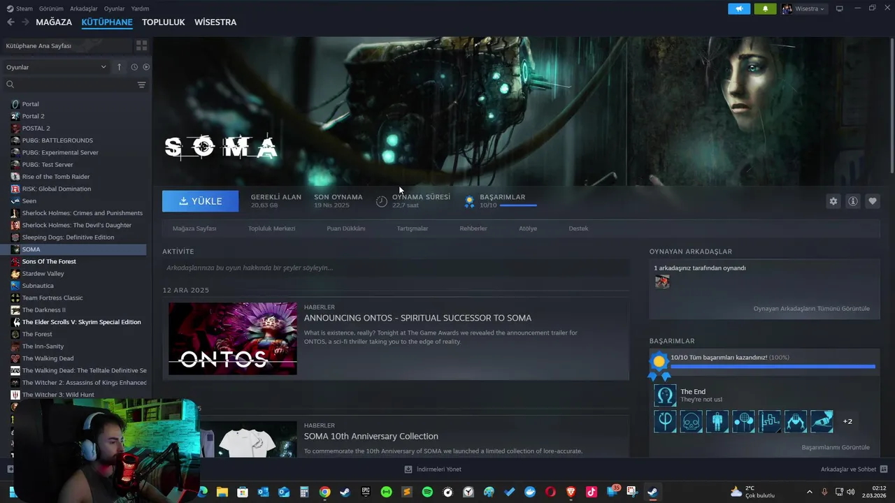Click the activity comment input field

[395, 268]
